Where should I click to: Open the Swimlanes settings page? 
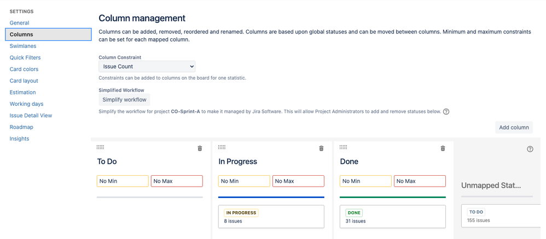point(23,46)
